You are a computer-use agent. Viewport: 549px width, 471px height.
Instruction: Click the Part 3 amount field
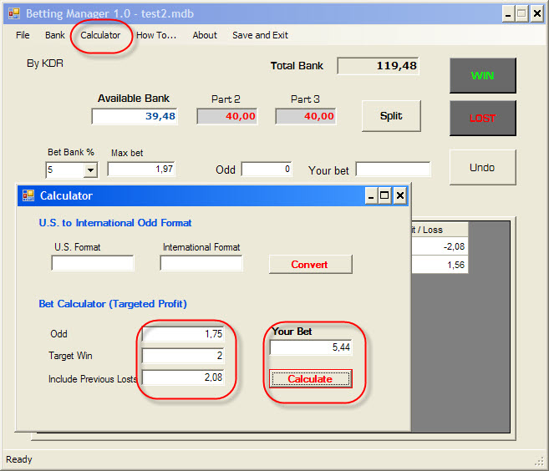(305, 116)
